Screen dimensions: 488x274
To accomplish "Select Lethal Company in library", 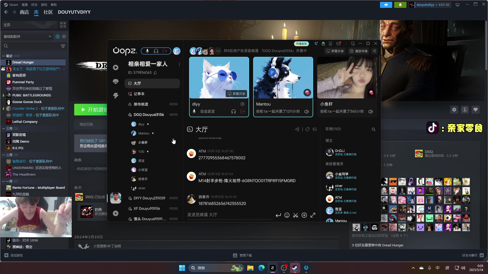I will pyautogui.click(x=25, y=122).
